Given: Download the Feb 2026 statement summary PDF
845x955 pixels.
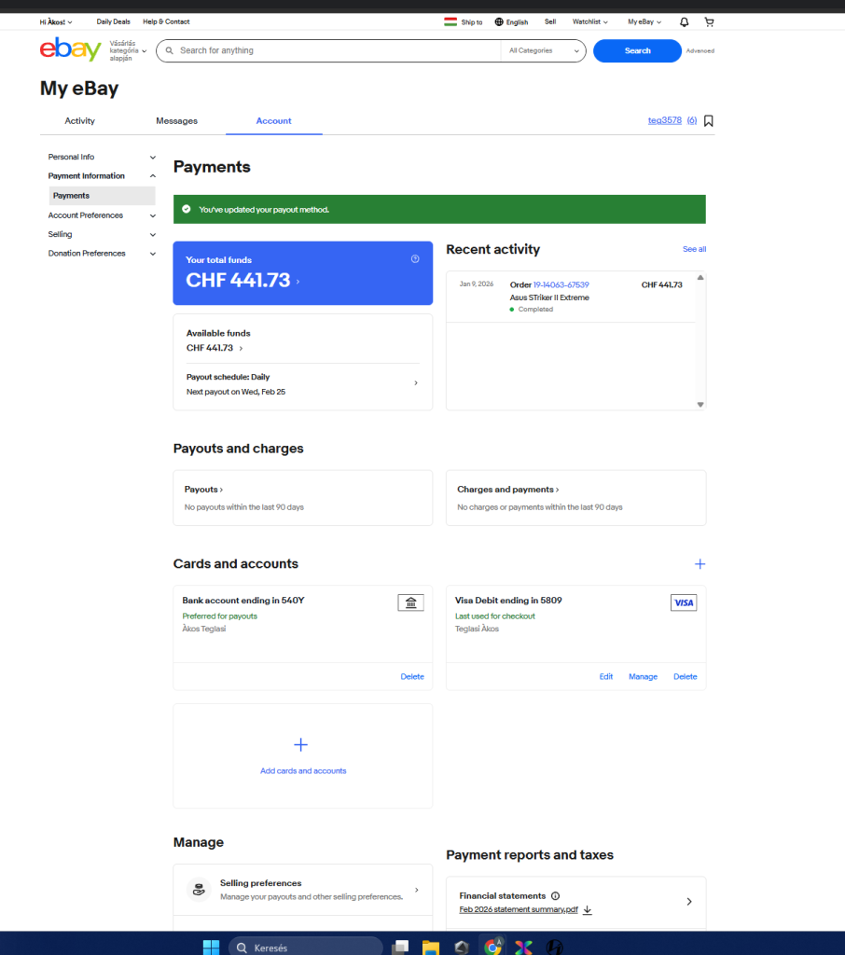Looking at the screenshot, I should [588, 910].
